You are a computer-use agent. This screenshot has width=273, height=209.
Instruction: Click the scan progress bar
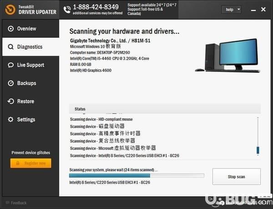136,175
